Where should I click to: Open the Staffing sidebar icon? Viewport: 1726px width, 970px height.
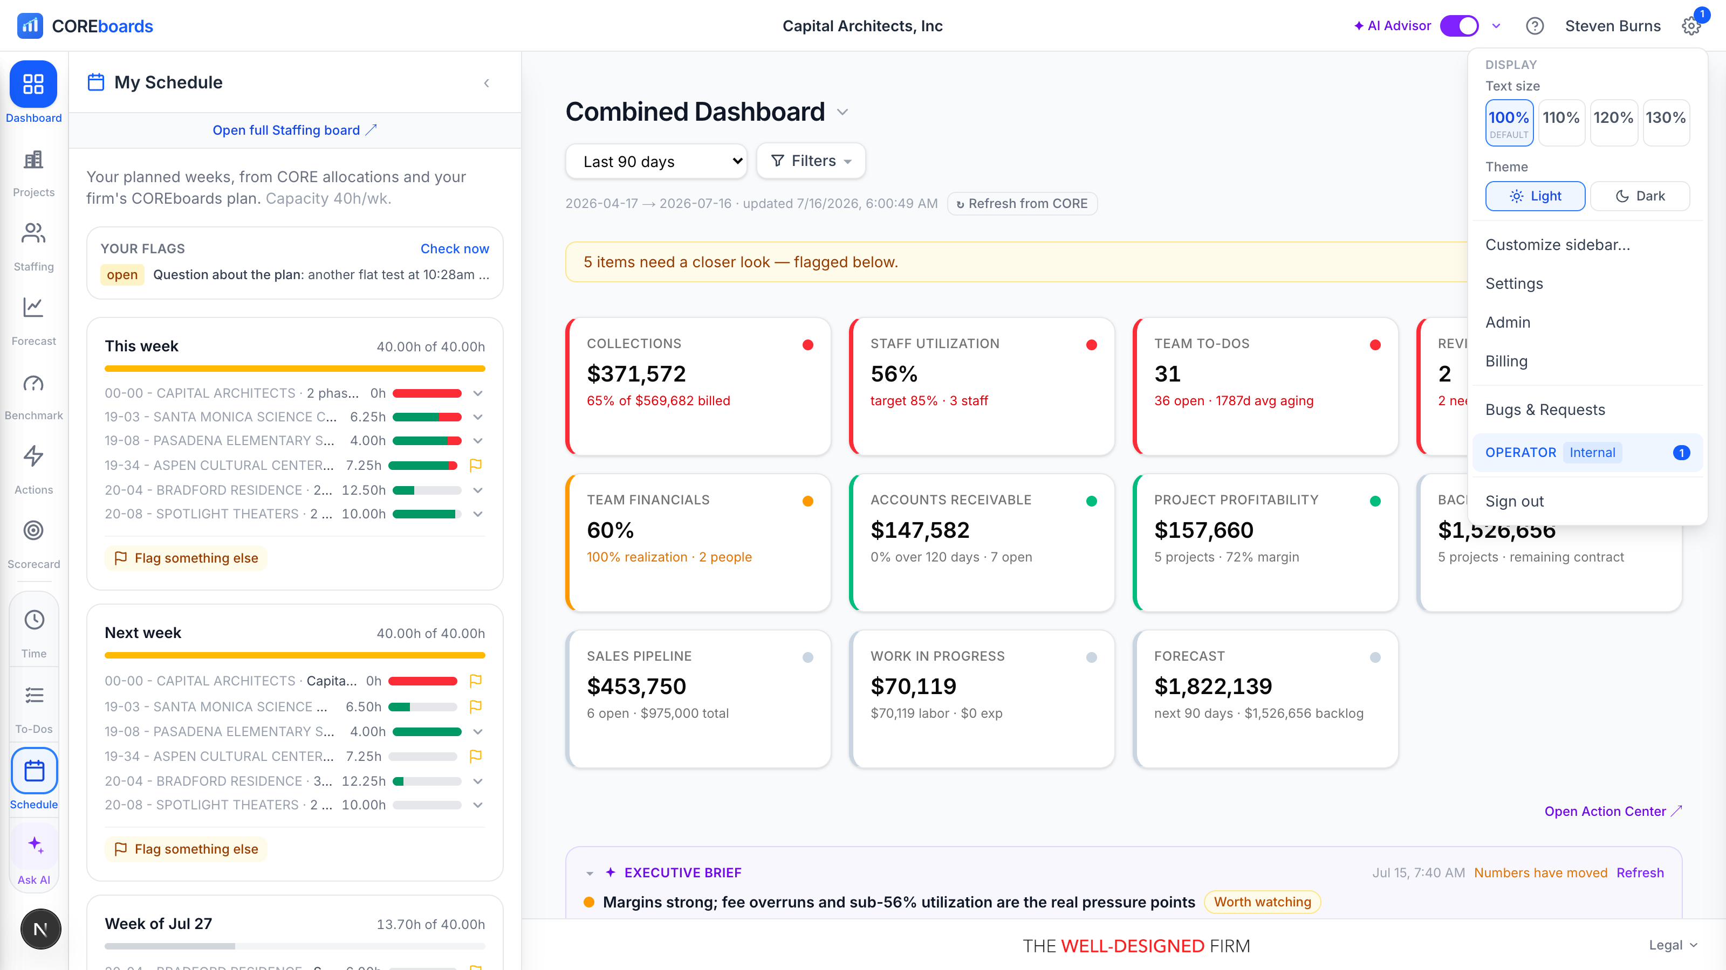point(33,234)
